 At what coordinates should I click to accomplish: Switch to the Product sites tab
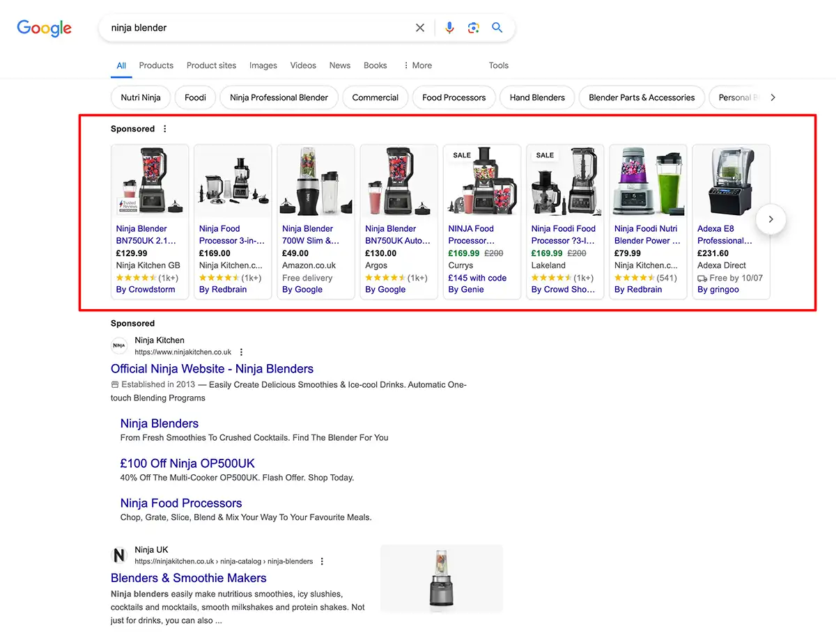[x=211, y=65]
